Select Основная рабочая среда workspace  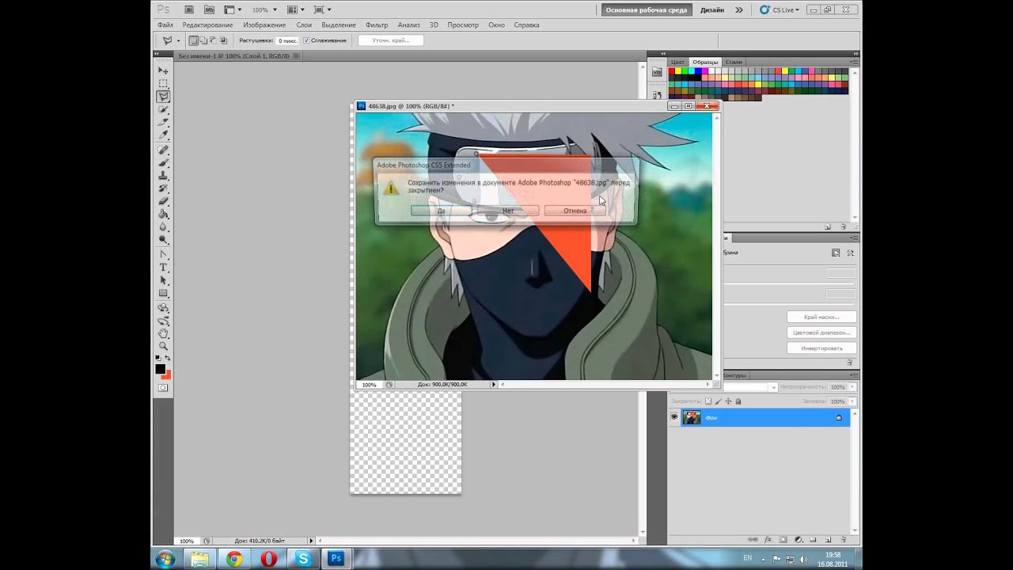coord(647,10)
